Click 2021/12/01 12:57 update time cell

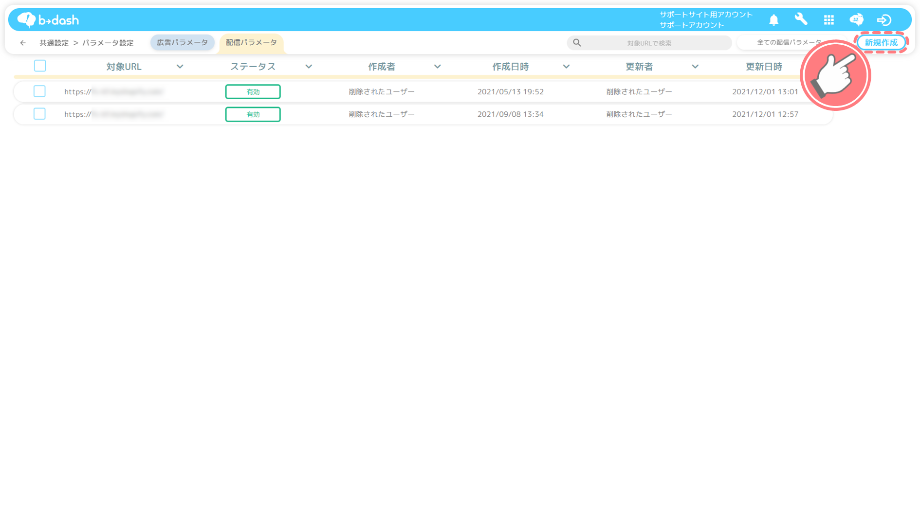(765, 114)
